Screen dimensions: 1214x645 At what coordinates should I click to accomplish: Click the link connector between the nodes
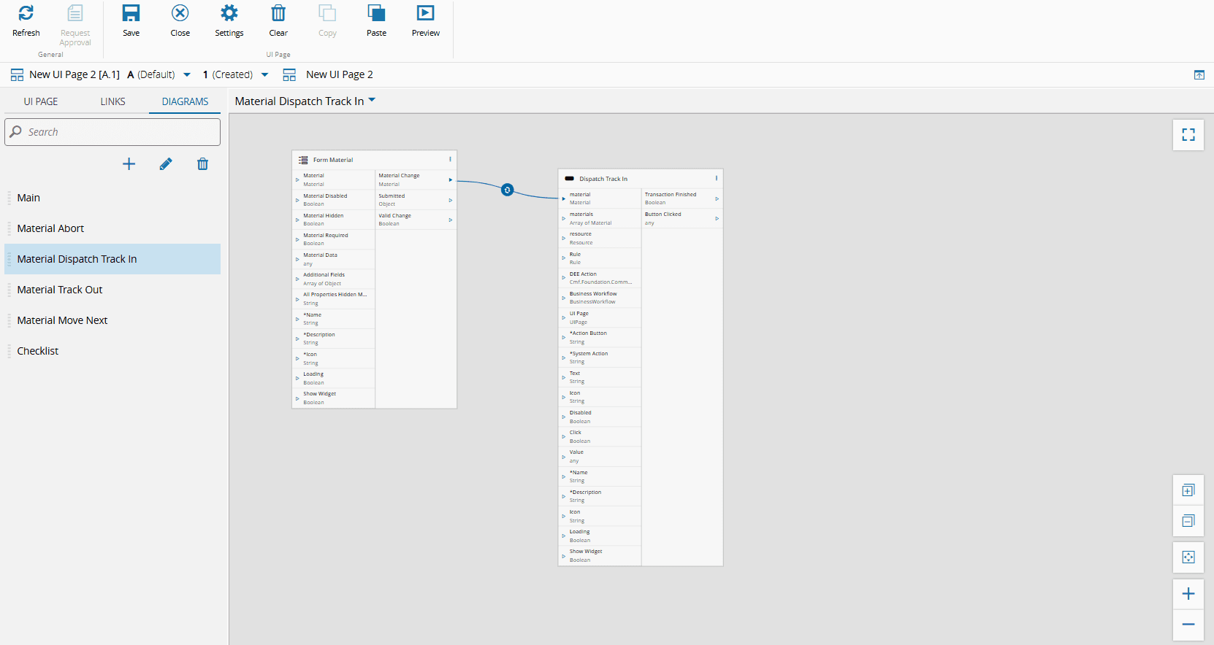click(507, 190)
